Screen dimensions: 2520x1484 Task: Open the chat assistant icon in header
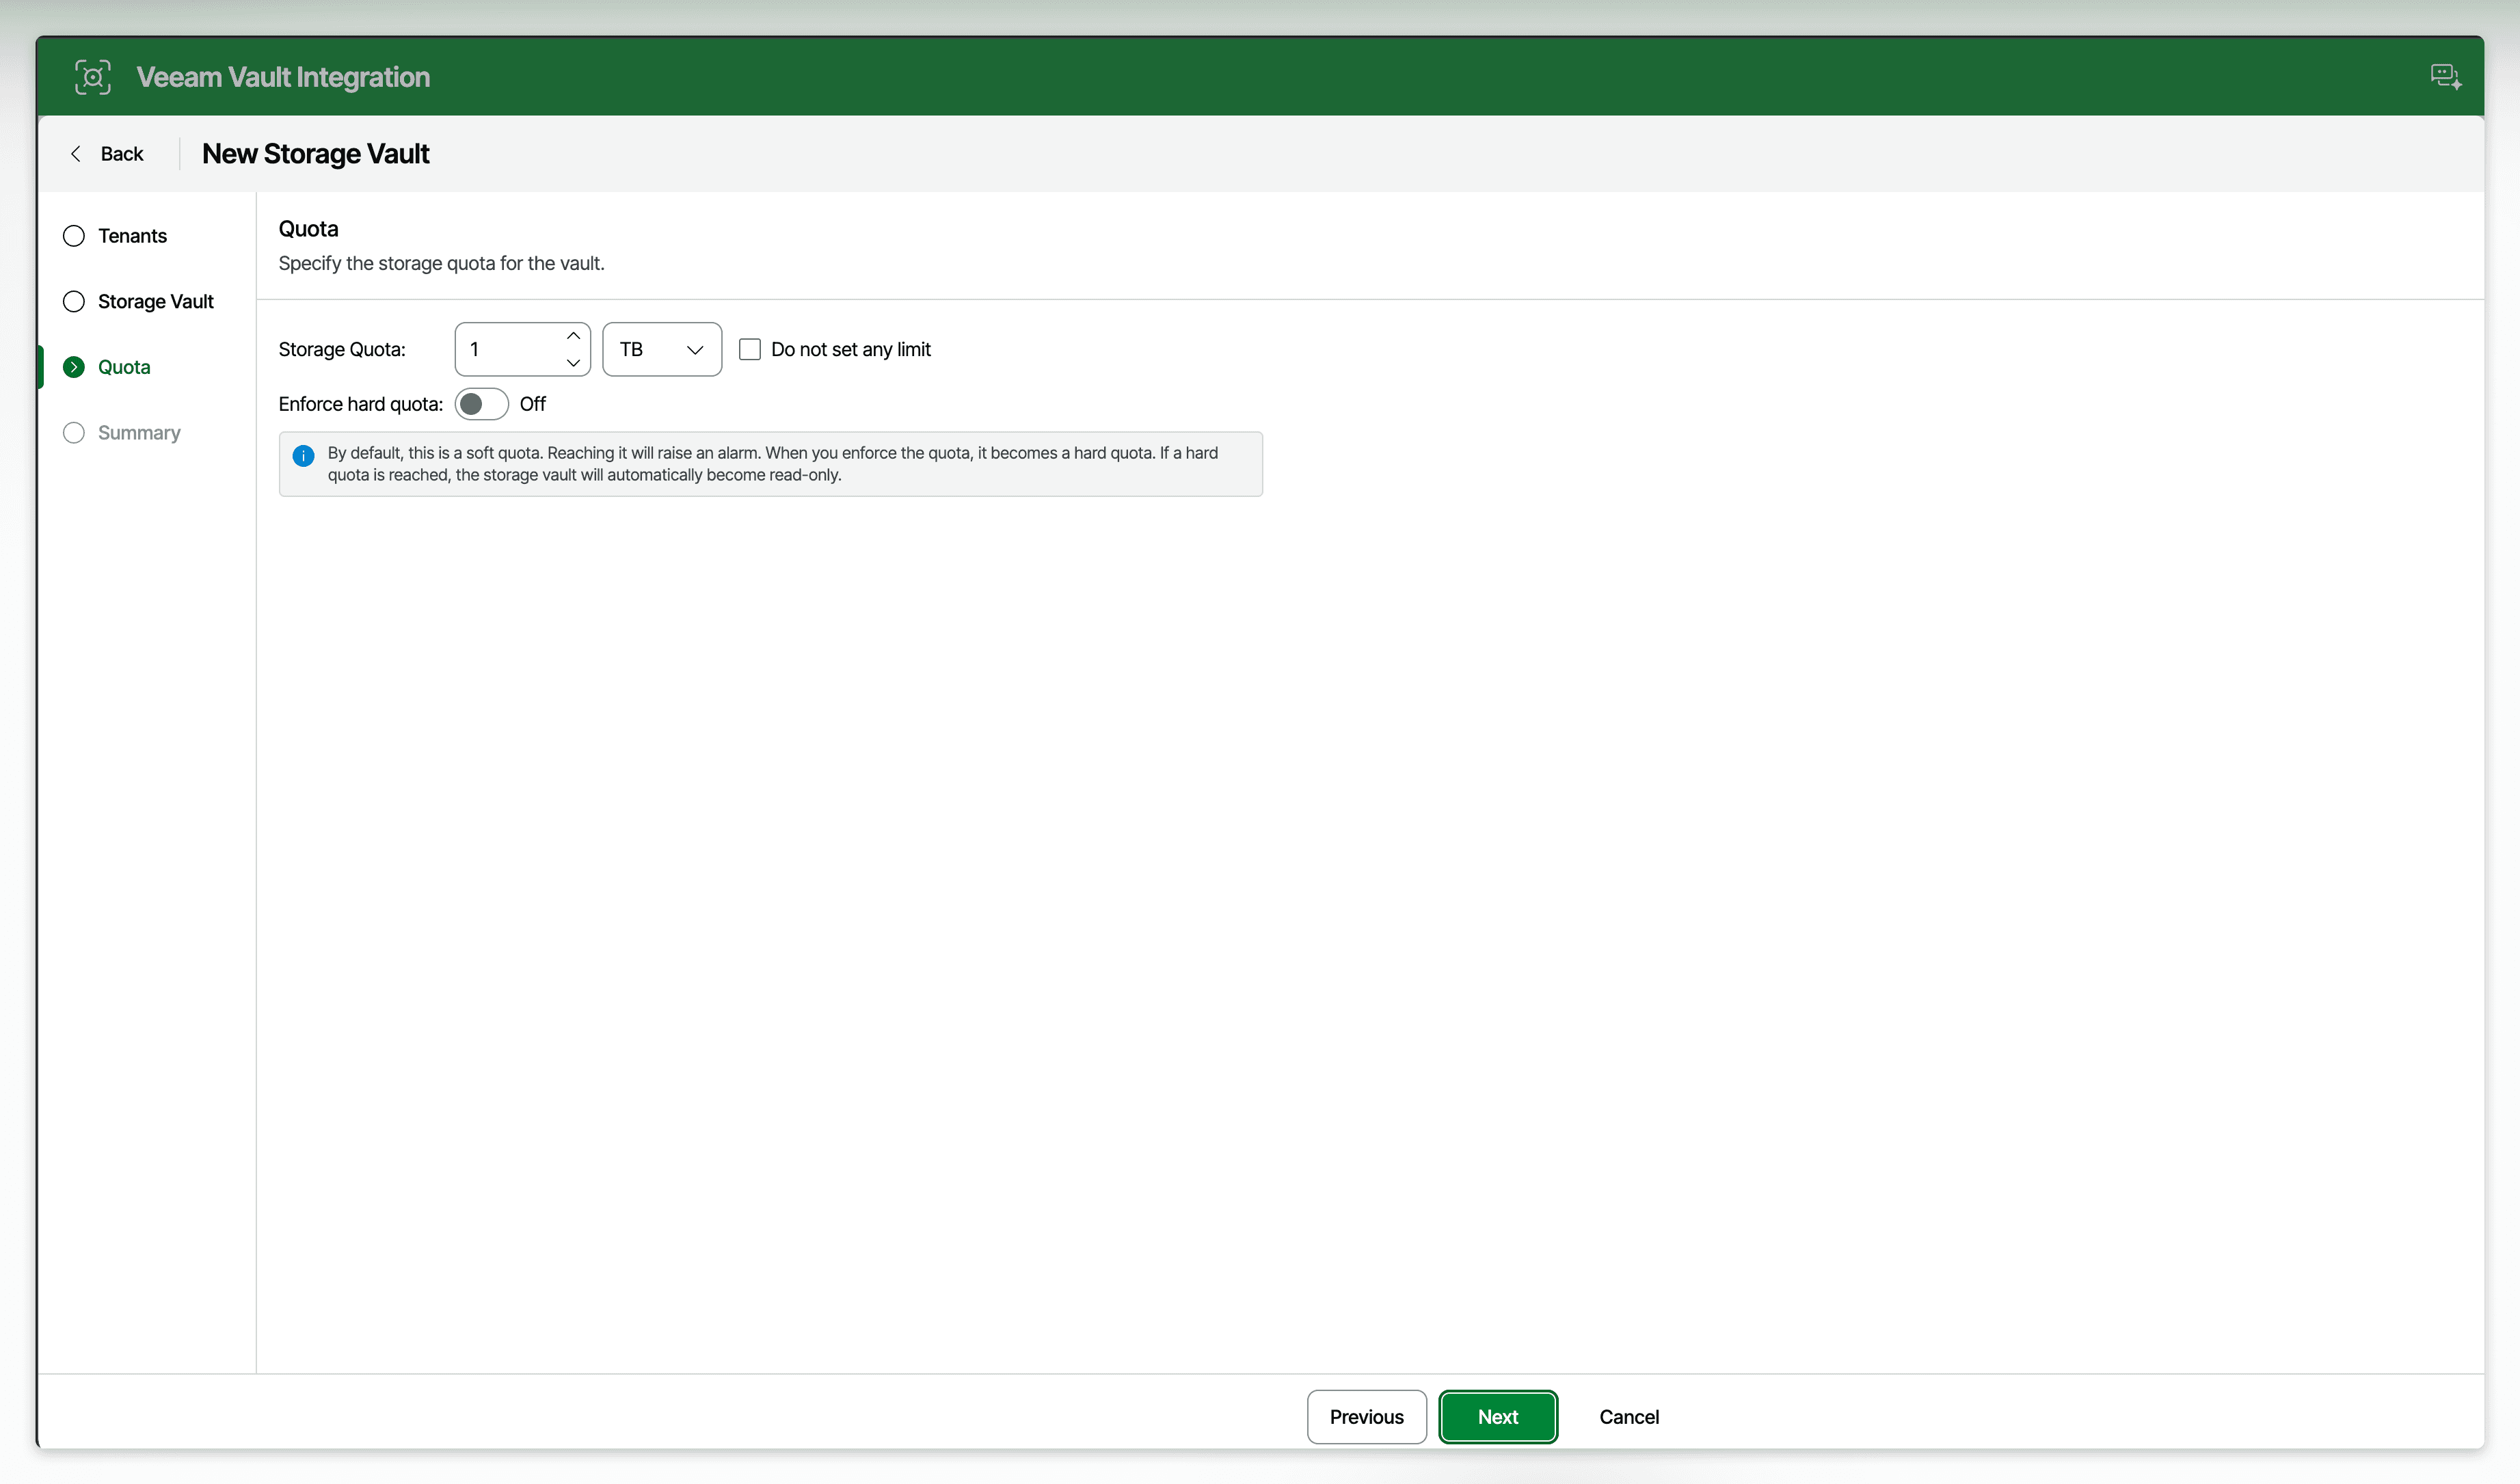[x=2446, y=77]
